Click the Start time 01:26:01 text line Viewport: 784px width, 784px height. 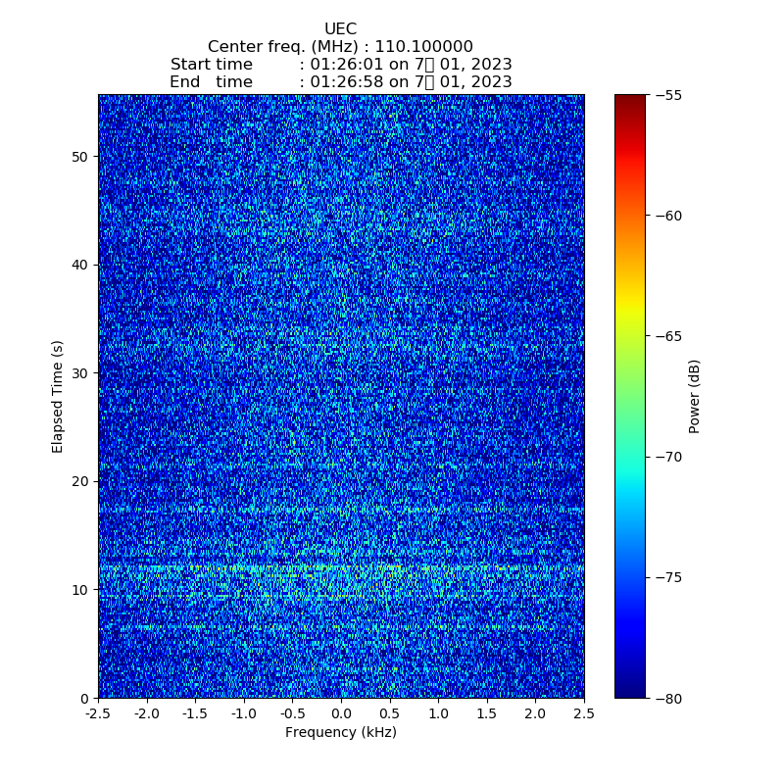(340, 65)
